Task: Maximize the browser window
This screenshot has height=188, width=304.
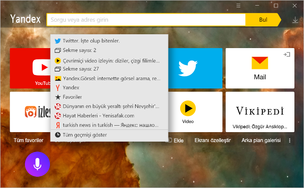Action: pyautogui.click(x=276, y=6)
